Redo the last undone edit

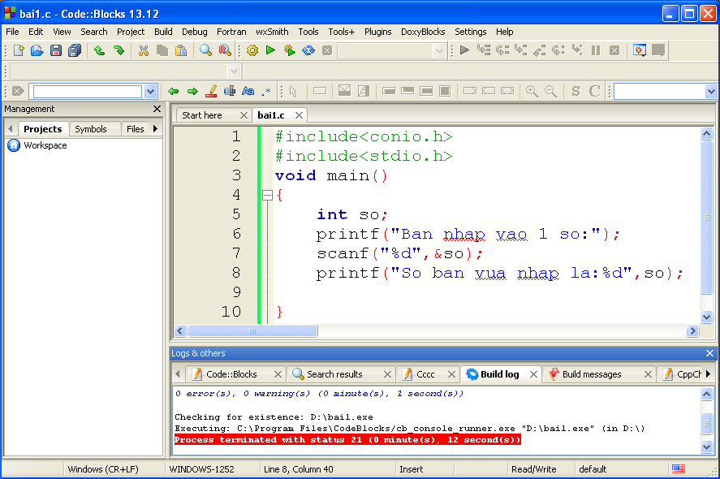[x=119, y=50]
